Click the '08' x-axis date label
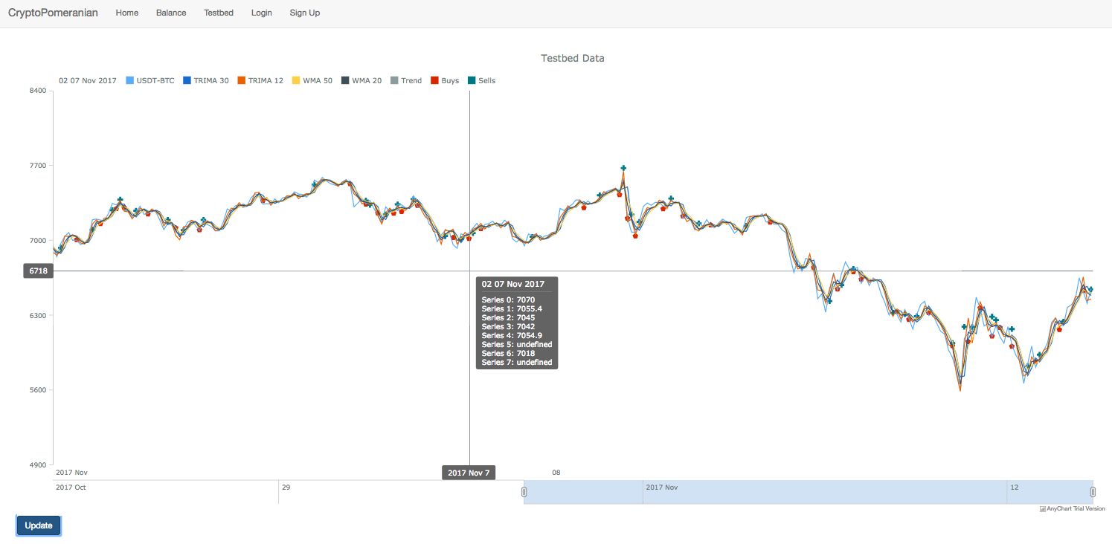The width and height of the screenshot is (1112, 544). (x=556, y=473)
